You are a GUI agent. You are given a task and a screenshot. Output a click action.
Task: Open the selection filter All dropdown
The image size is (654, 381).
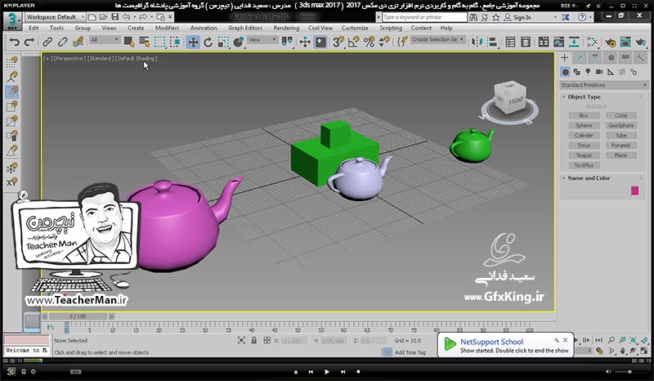(x=105, y=40)
